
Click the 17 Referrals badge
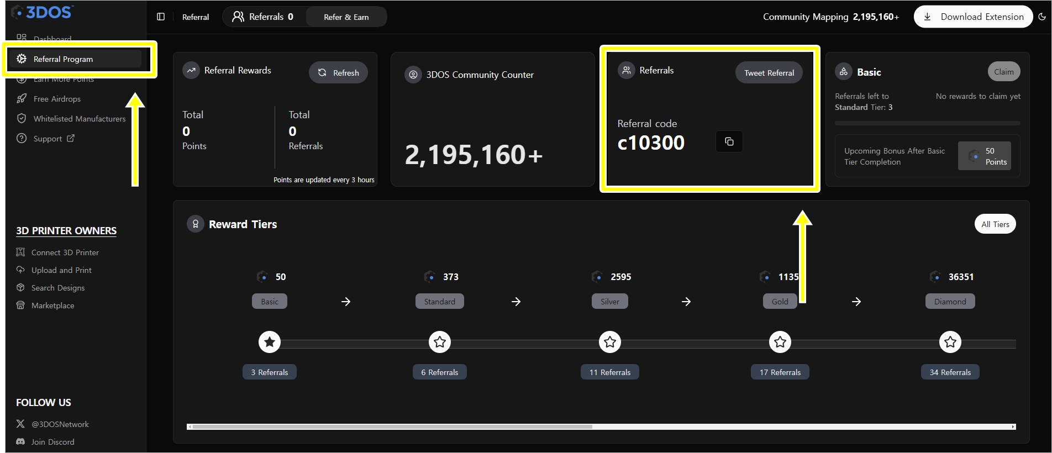click(x=780, y=372)
